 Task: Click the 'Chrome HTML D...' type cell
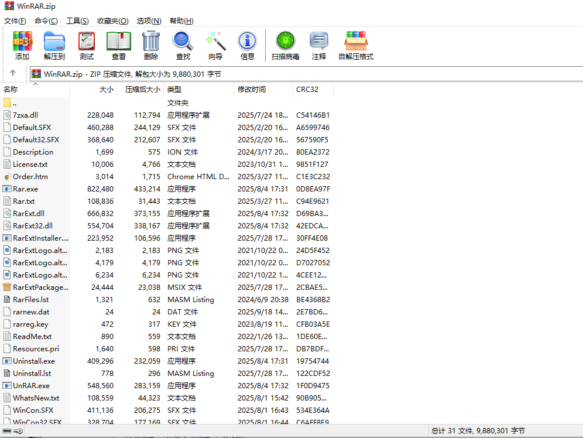pos(198,177)
